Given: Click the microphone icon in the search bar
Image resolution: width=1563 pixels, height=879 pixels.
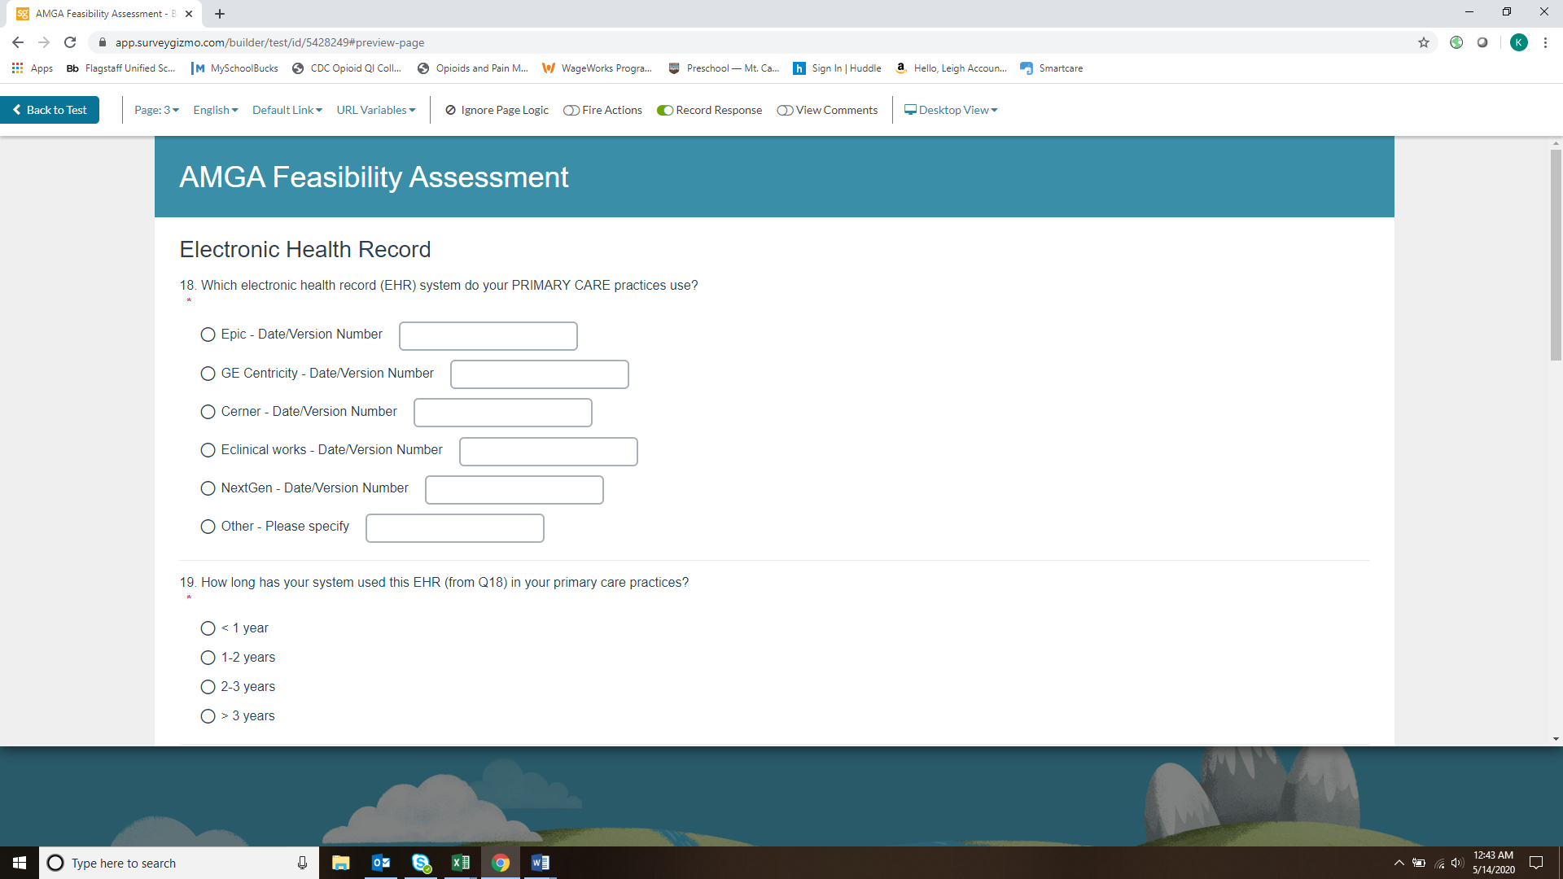Looking at the screenshot, I should click(x=302, y=863).
